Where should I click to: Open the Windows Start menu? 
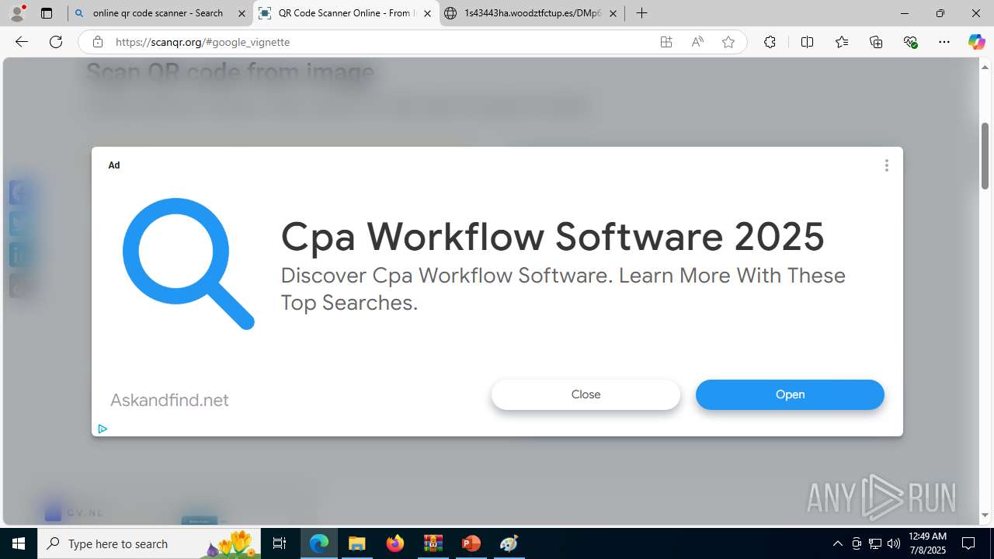point(19,543)
